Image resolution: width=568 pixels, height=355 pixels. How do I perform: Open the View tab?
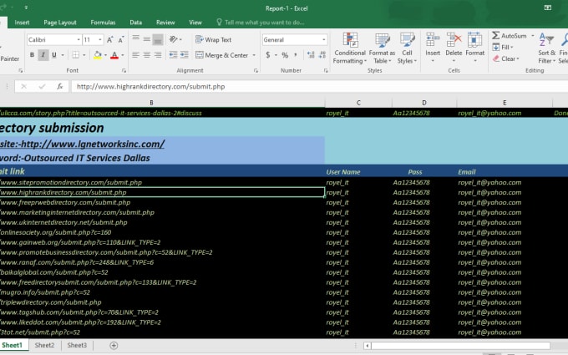(195, 23)
